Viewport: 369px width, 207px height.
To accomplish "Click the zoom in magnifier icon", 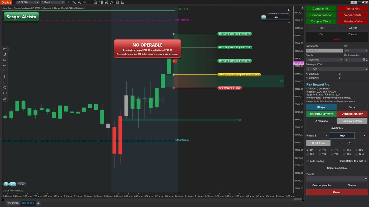I will coord(79,2).
